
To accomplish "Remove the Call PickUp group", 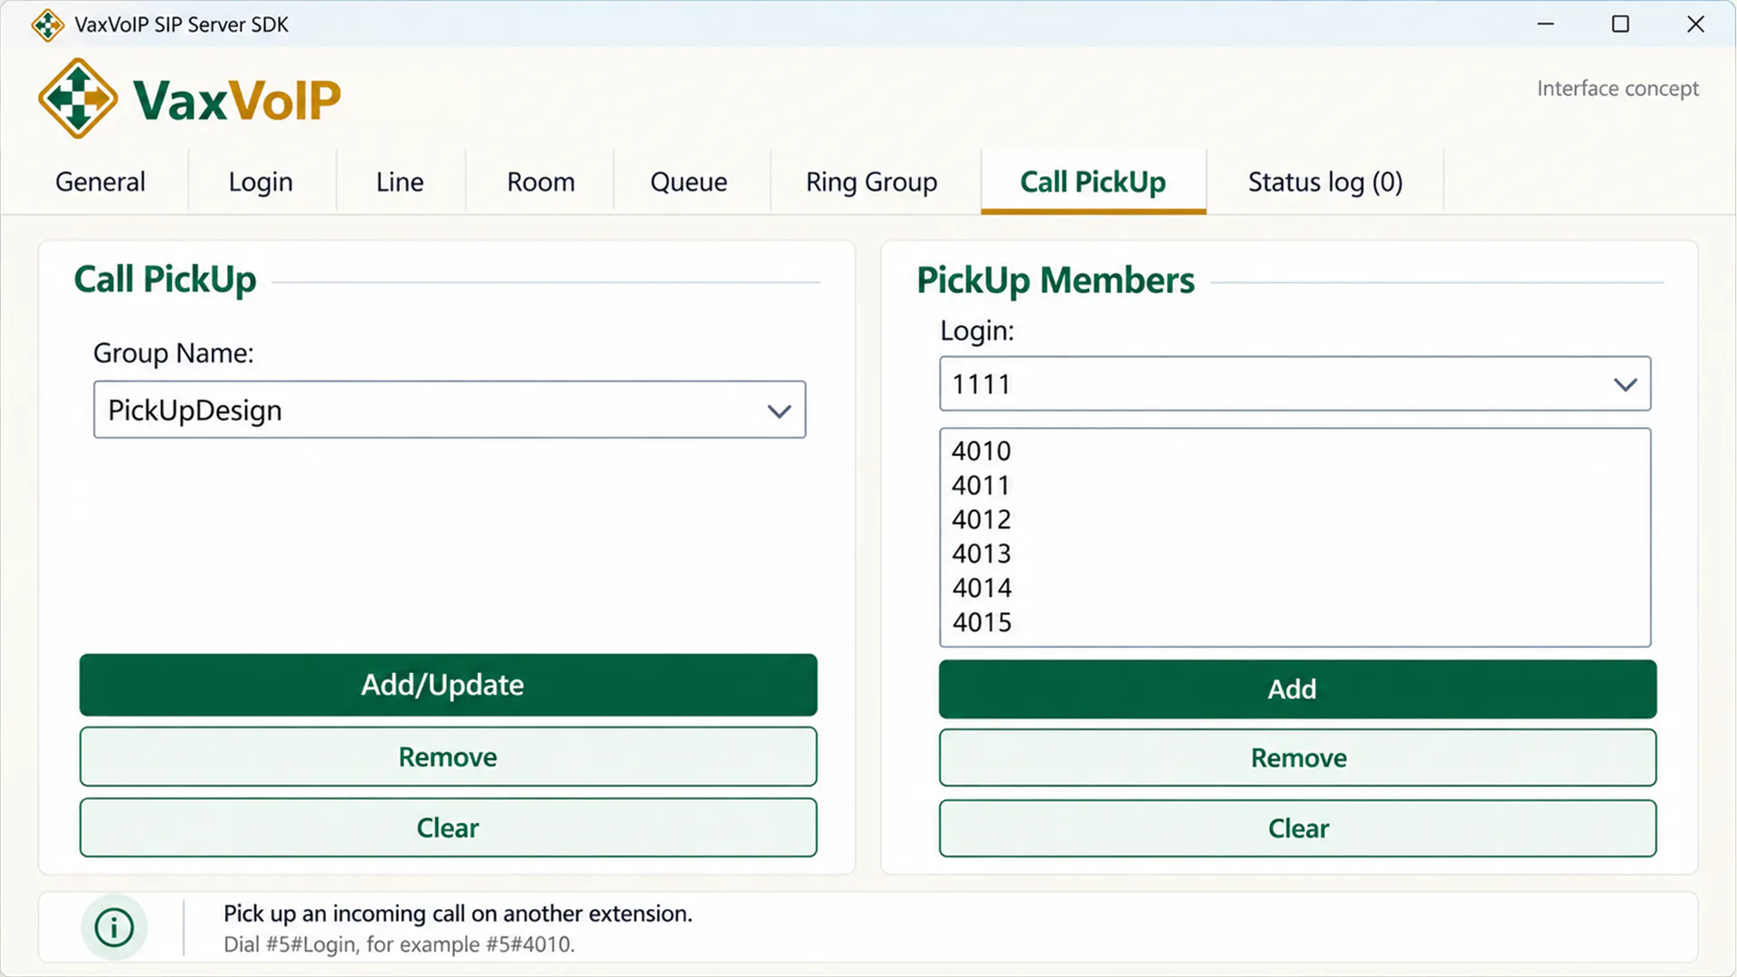I will [x=448, y=756].
